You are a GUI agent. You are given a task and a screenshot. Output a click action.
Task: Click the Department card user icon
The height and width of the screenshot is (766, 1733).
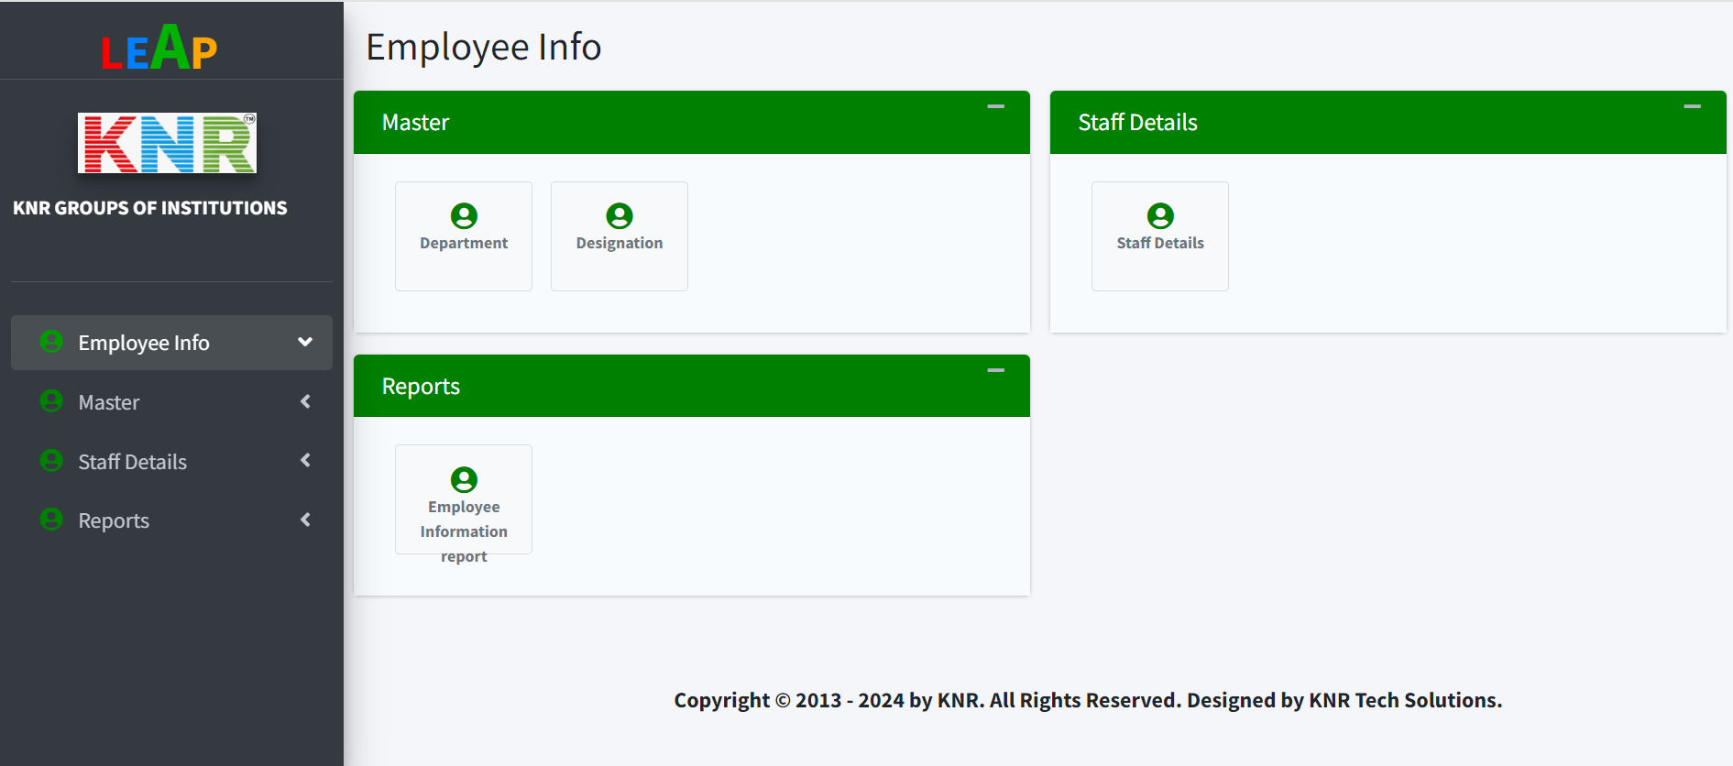[x=464, y=216]
